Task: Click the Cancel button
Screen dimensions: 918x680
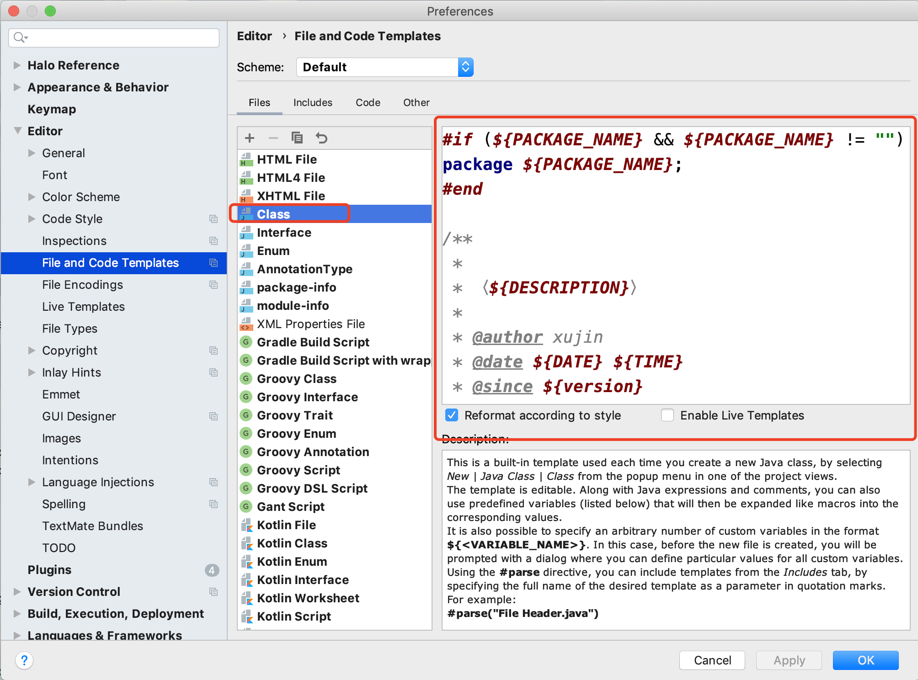Action: (x=712, y=660)
